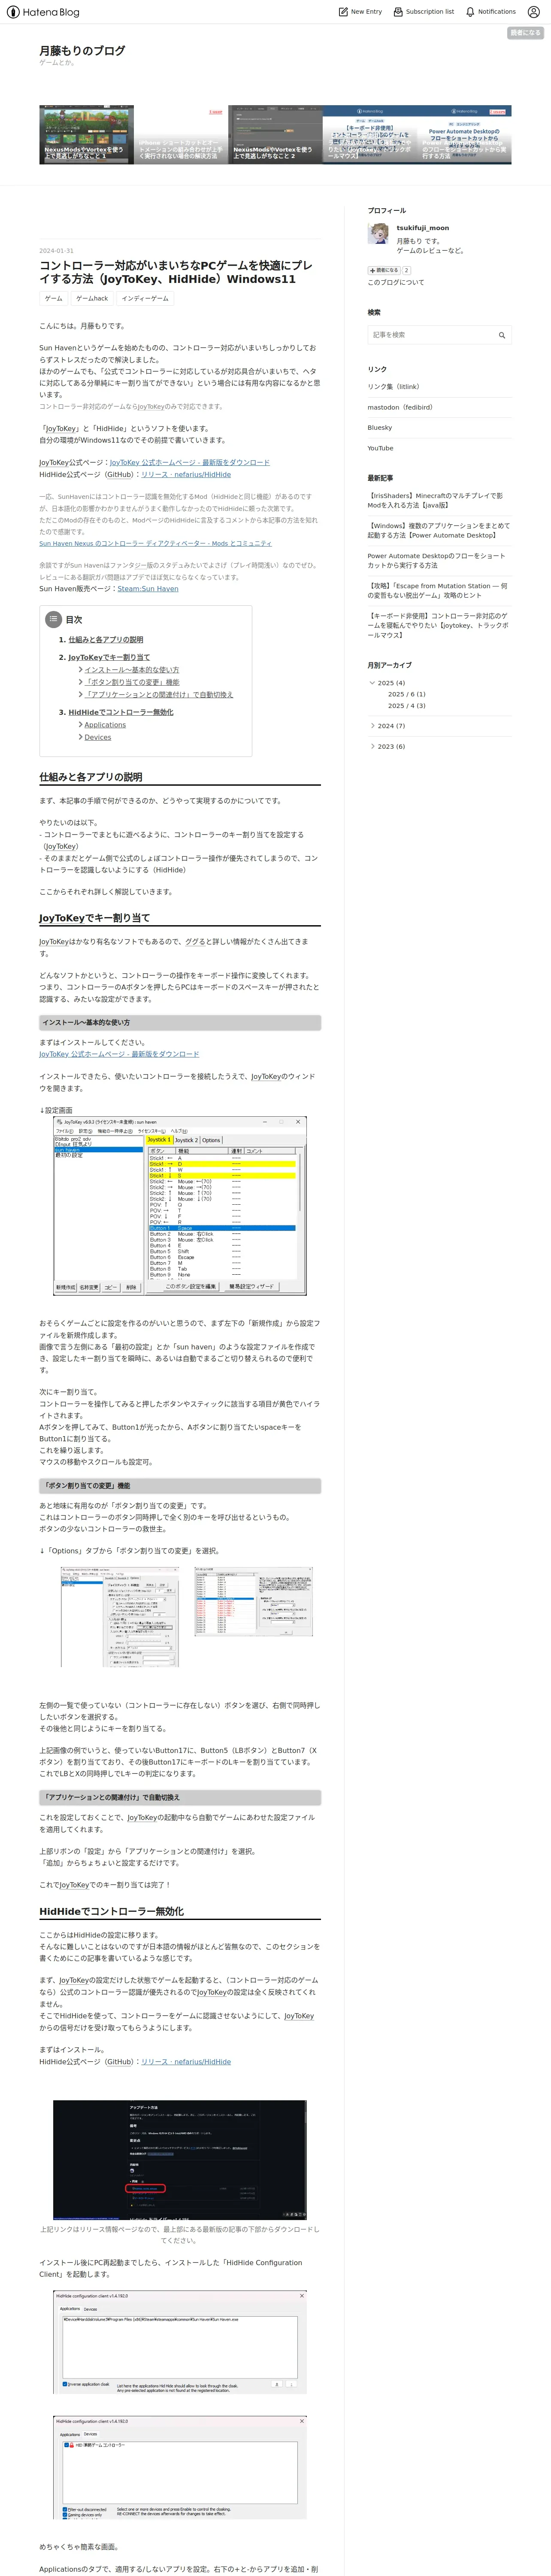The height and width of the screenshot is (2576, 551).
Task: Open carousel card NexusModsやVortex 見逃しがちなこと 1
Action: pyautogui.click(x=86, y=135)
